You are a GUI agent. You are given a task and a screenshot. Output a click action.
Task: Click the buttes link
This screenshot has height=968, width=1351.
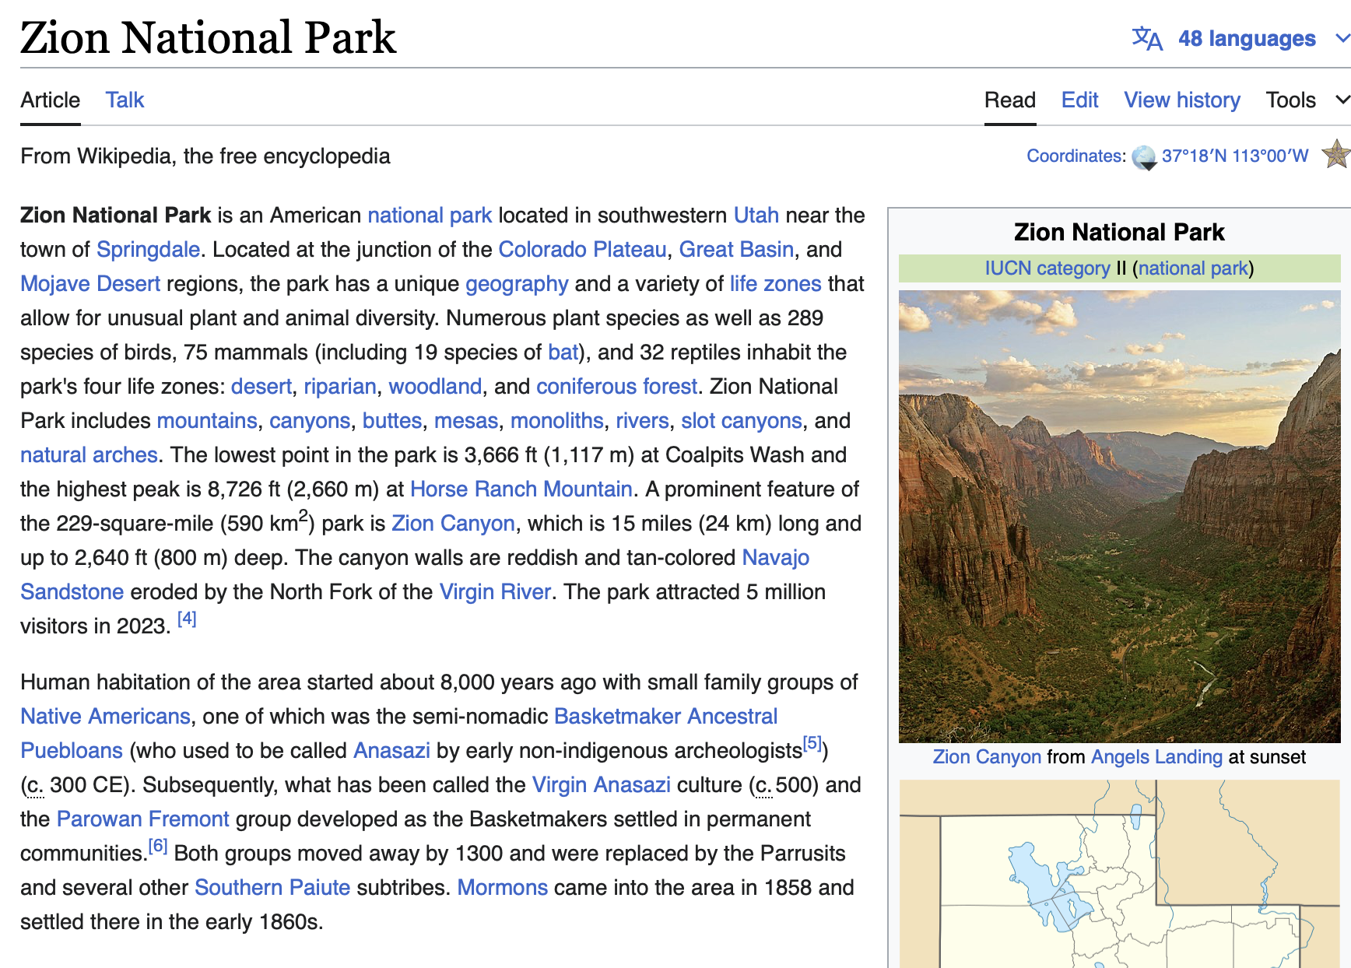[392, 420]
